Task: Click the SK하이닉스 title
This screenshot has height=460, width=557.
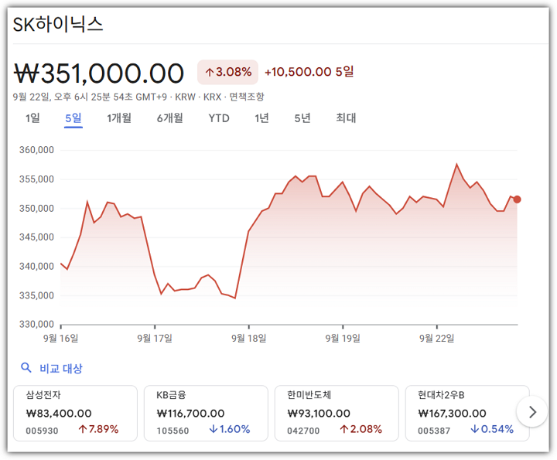Action: point(58,25)
